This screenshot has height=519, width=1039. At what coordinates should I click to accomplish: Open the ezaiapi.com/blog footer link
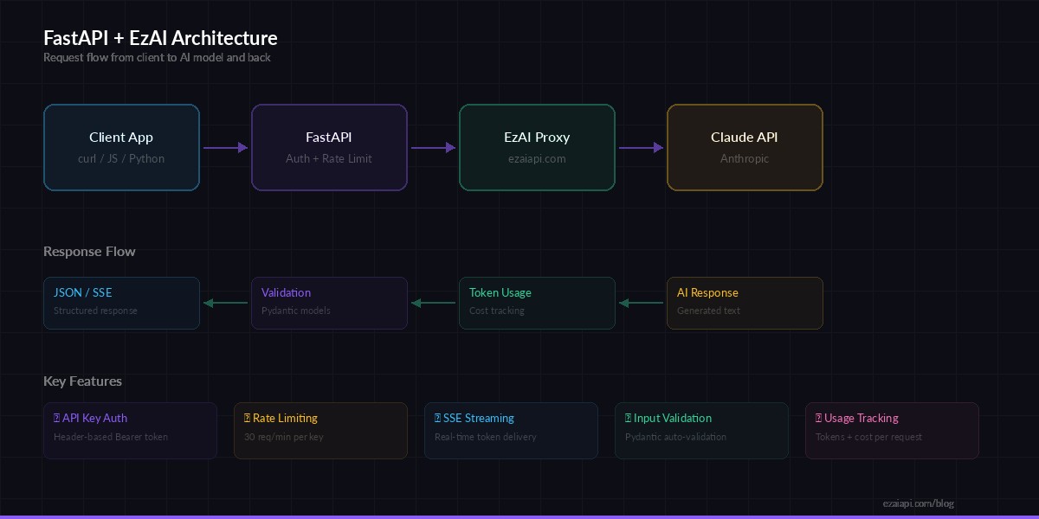point(918,503)
